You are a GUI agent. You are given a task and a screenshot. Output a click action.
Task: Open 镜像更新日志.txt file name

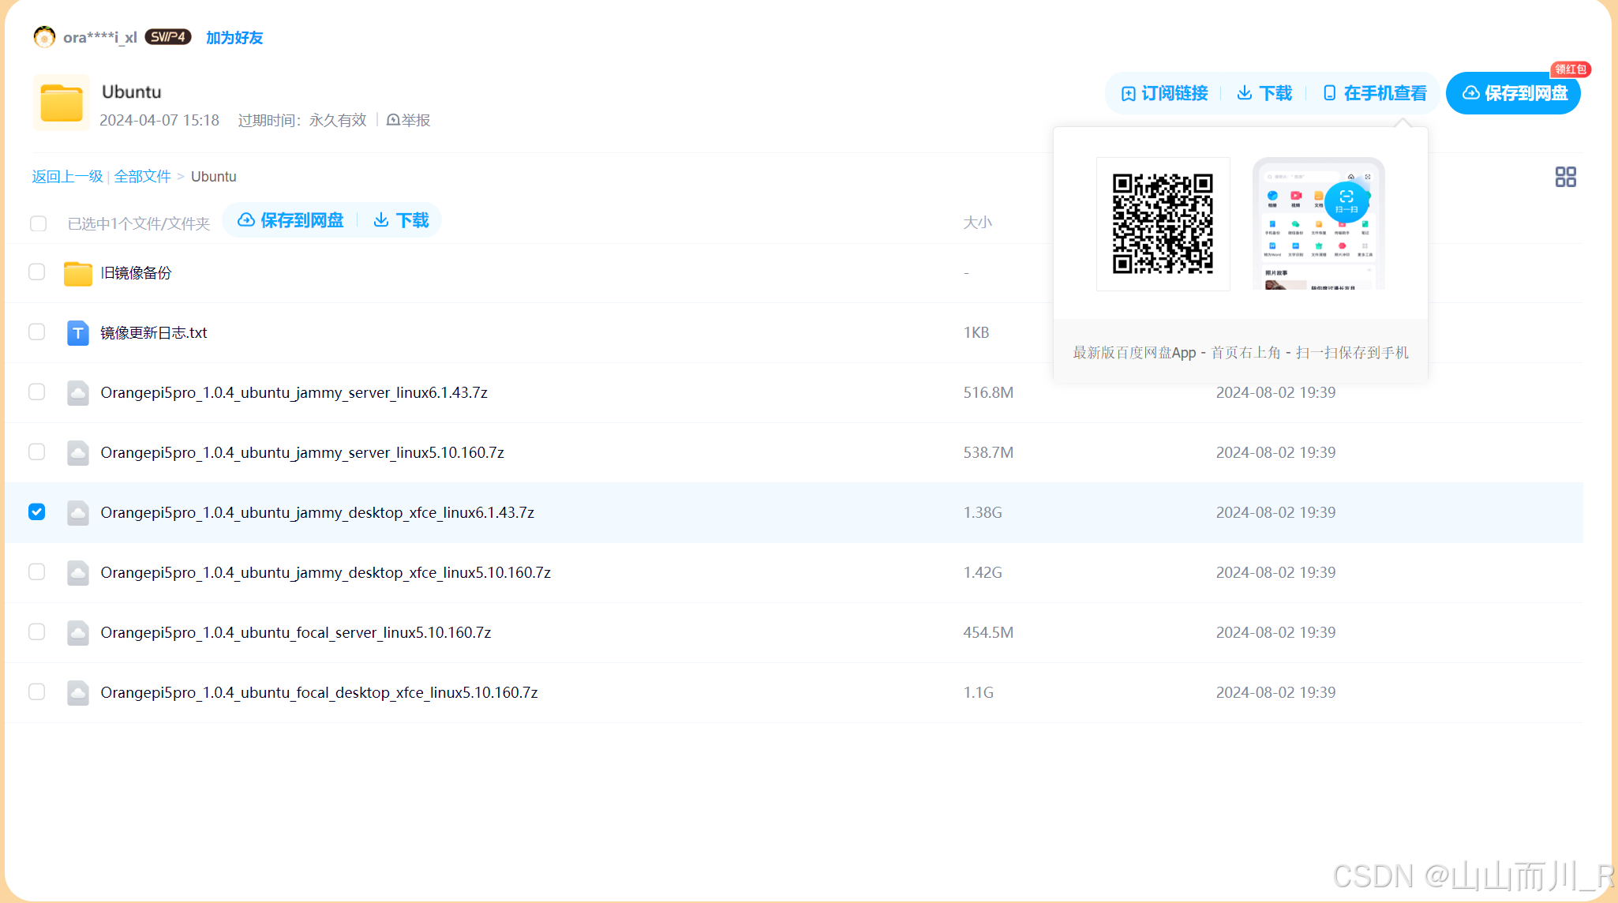point(154,333)
